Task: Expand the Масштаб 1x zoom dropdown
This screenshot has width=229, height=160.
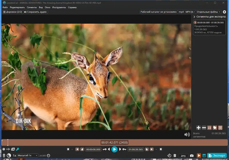Action: [27, 155]
